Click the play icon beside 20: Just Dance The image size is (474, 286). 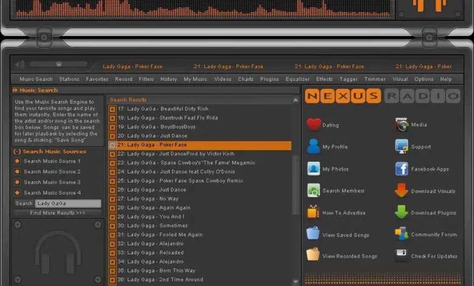click(x=112, y=136)
